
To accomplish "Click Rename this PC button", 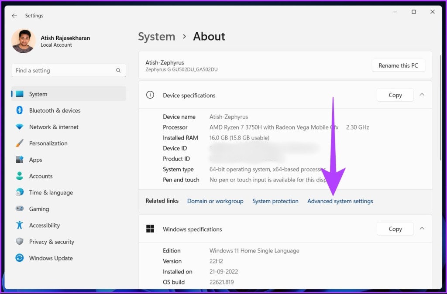I will pos(398,65).
